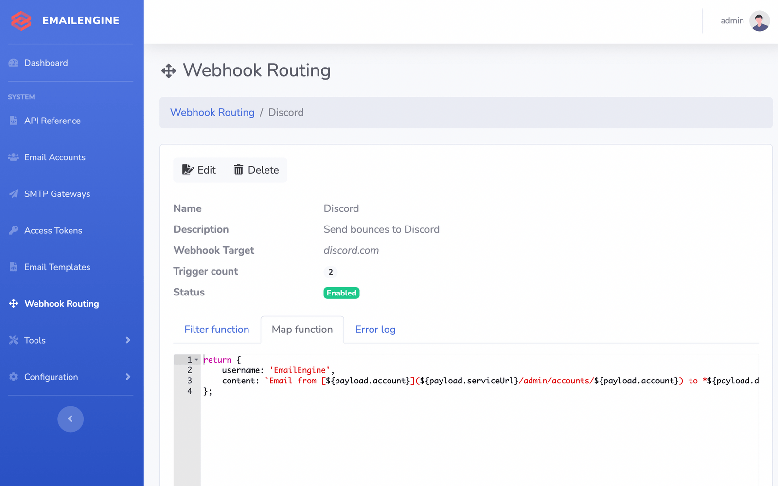Expand the Tools submenu chevron
Screen dimensions: 778x486
[x=128, y=340]
